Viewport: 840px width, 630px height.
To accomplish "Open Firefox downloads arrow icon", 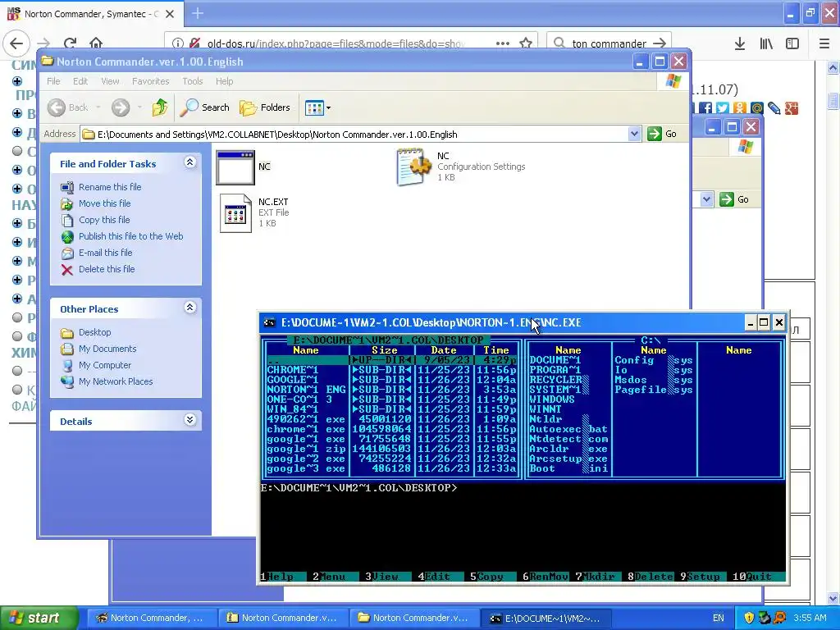I will (x=740, y=43).
